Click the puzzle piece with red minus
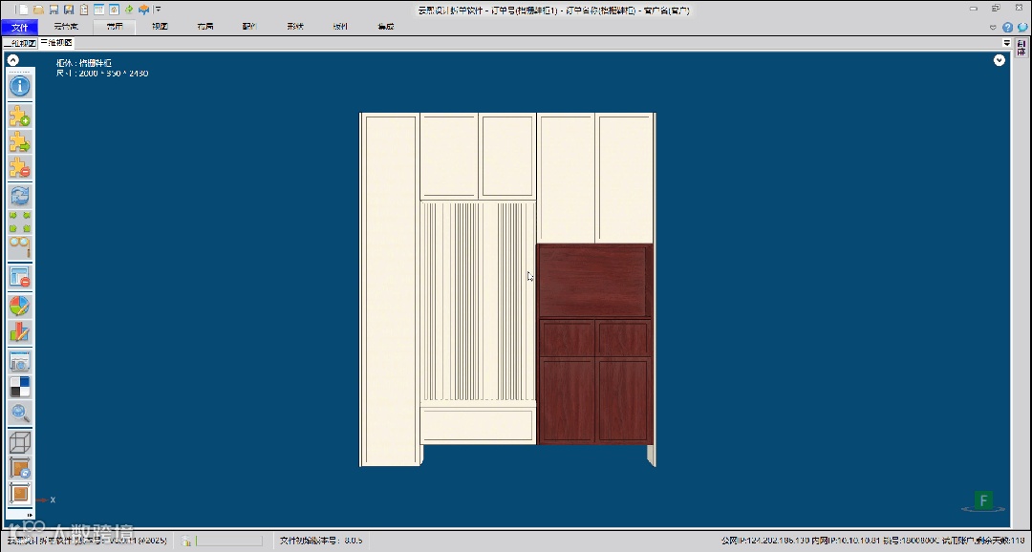This screenshot has height=552, width=1032. point(20,168)
